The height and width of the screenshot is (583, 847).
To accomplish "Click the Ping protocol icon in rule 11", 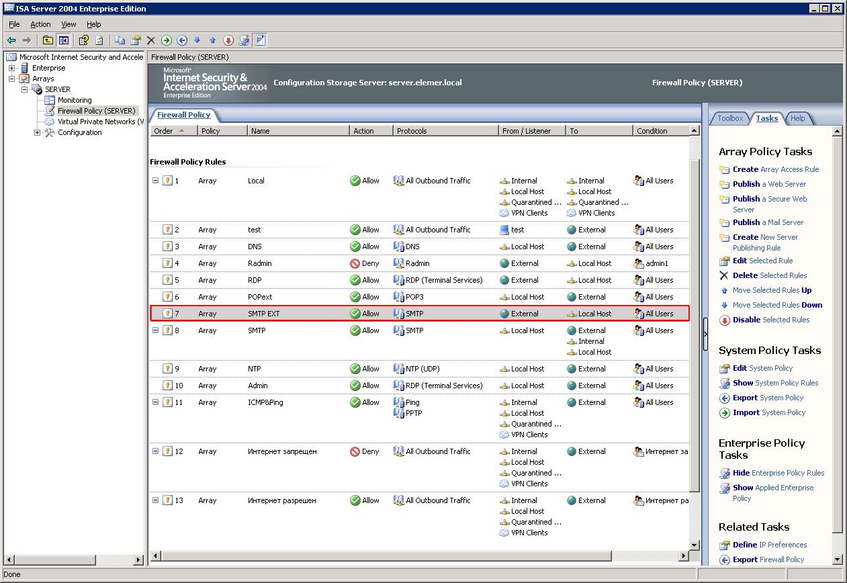I will [399, 402].
